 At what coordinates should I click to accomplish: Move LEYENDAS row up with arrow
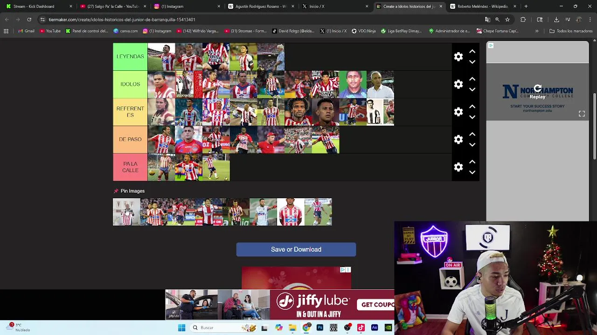pyautogui.click(x=472, y=52)
